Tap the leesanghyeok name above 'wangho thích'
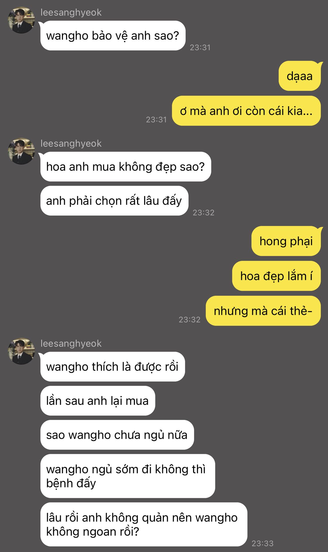Image resolution: width=328 pixels, height=552 pixels. click(71, 344)
